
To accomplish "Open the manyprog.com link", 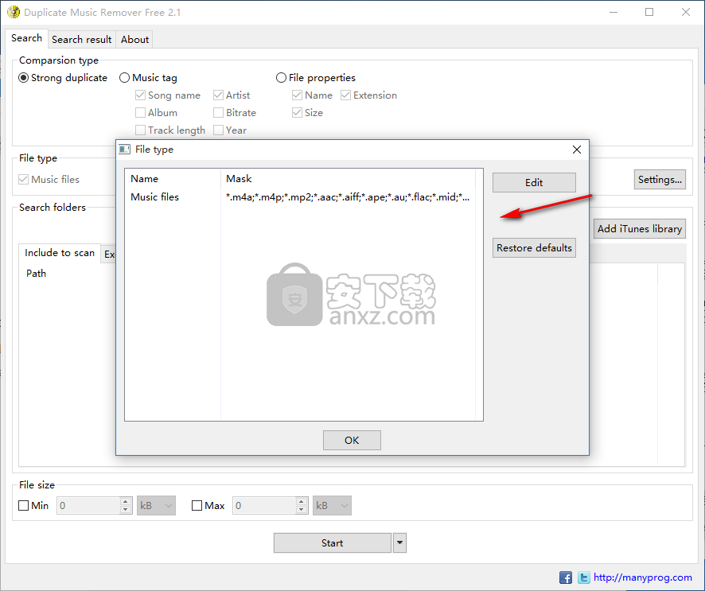I will 642,577.
